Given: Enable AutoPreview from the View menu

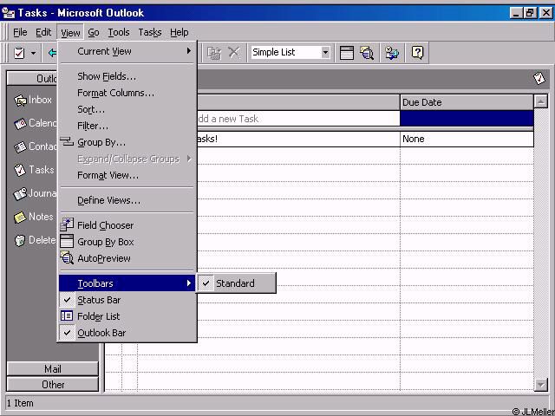Looking at the screenshot, I should coord(104,258).
